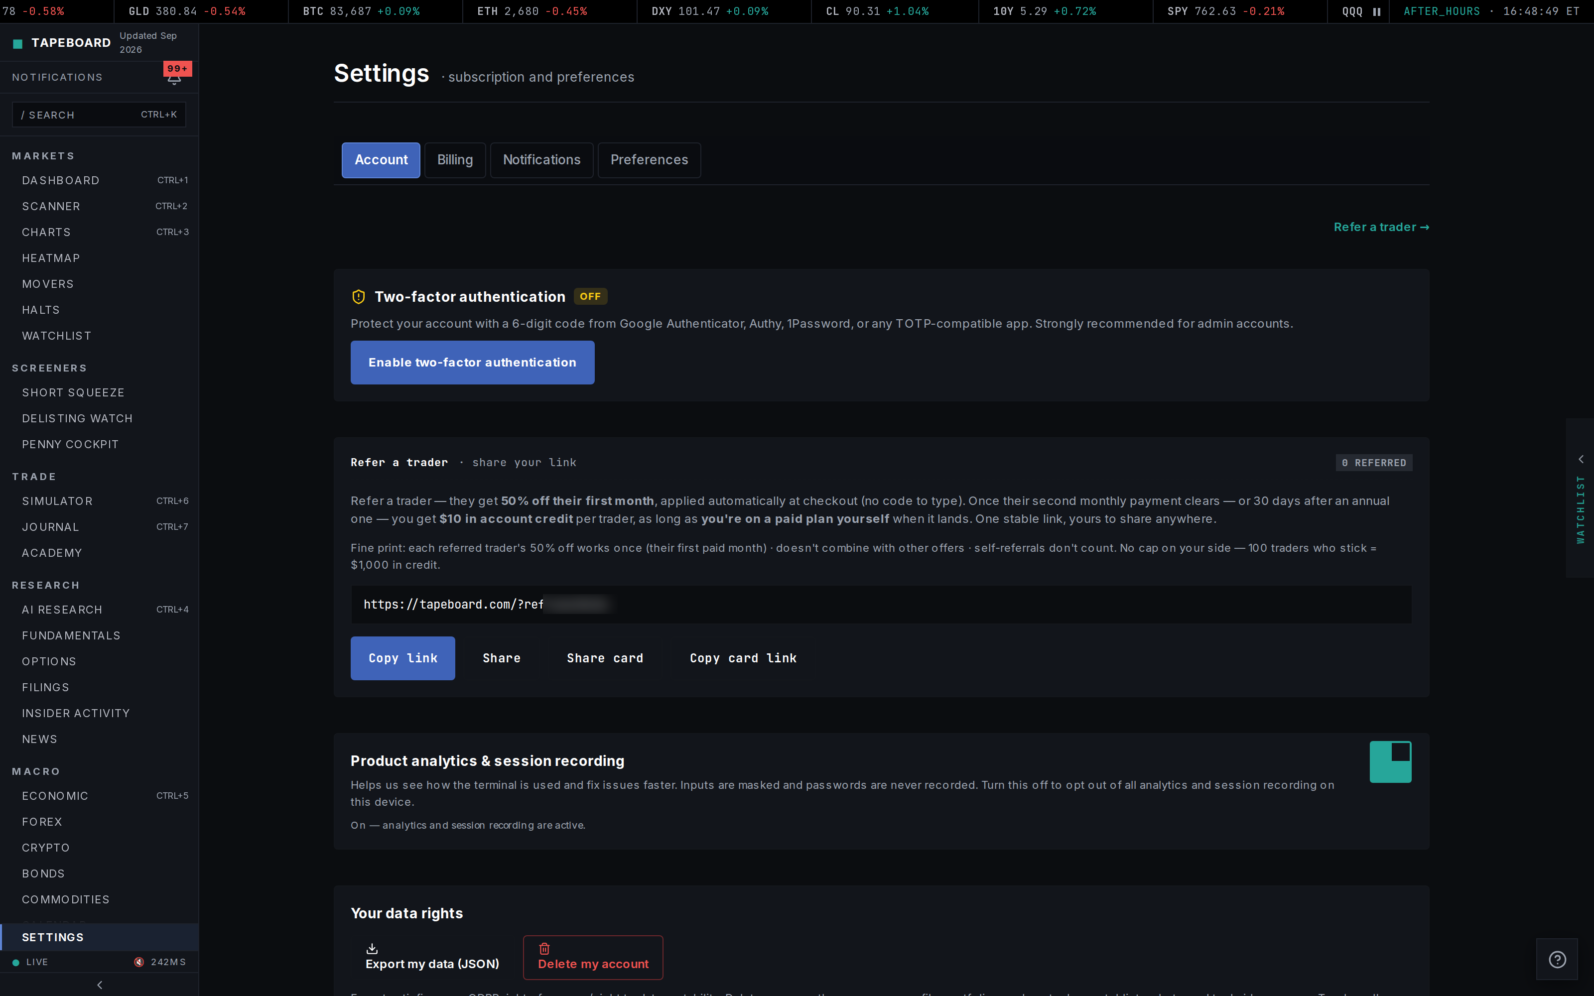Open Short Squeeze screener
This screenshot has height=996, width=1594.
tap(100, 392)
